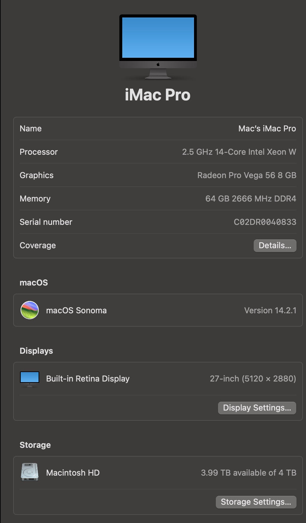This screenshot has height=523, width=306.
Task: Click the macOS Sonoma wallpaper icon
Action: 30,310
